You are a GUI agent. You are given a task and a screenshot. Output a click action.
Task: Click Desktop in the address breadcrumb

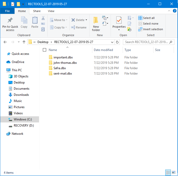[43, 42]
